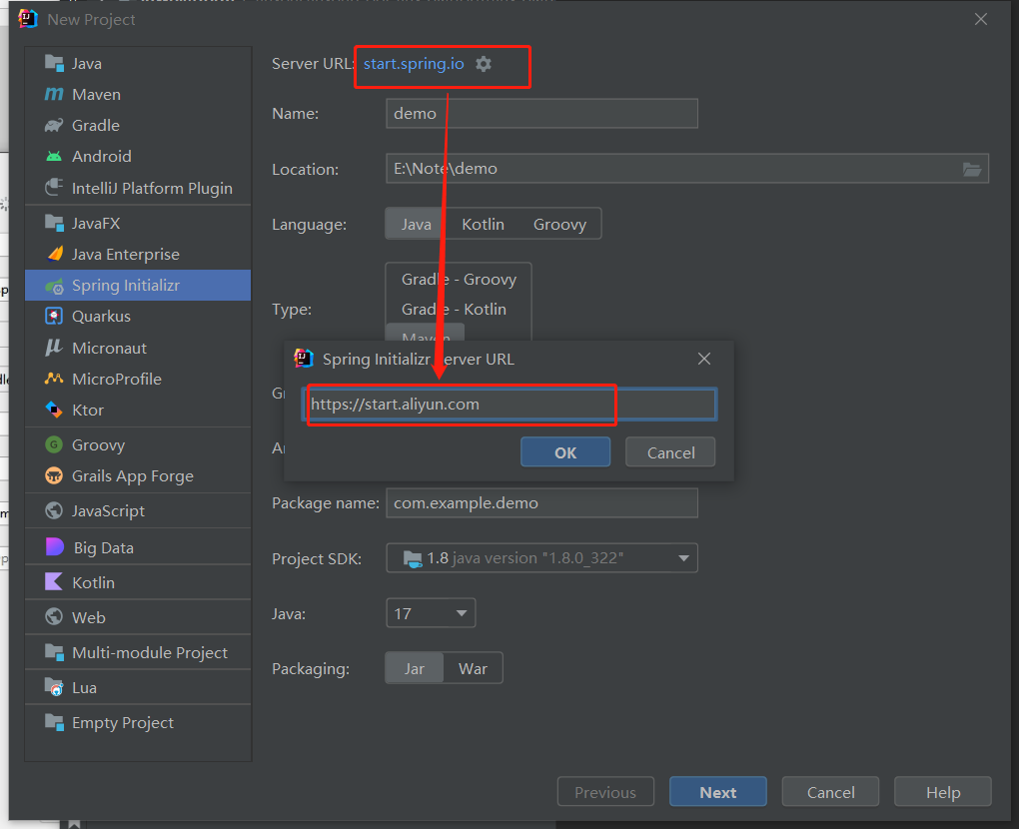Select the Java Enterprise generator label
Screen dimensions: 1019x829
point(126,254)
